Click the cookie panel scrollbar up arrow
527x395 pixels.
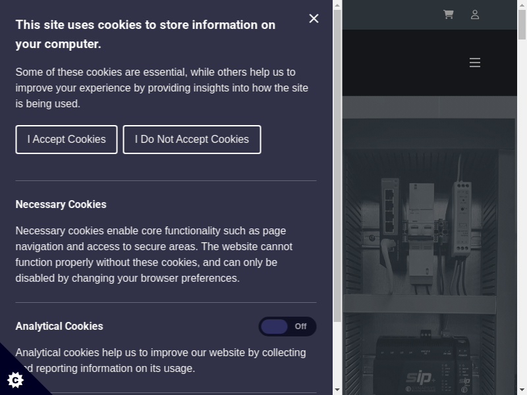pyautogui.click(x=337, y=5)
